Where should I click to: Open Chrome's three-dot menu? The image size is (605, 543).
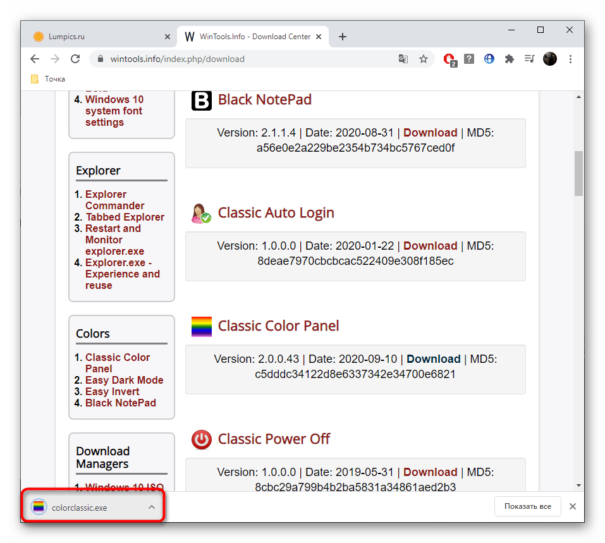571,59
